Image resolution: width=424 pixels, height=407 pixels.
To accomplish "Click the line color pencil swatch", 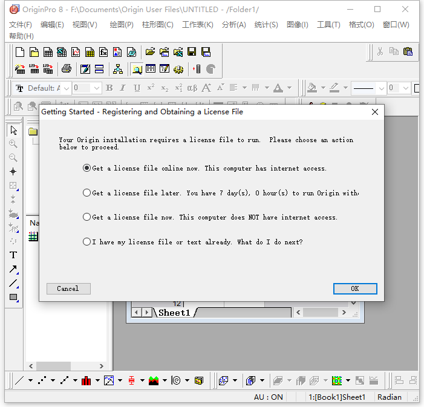I will tap(334, 88).
